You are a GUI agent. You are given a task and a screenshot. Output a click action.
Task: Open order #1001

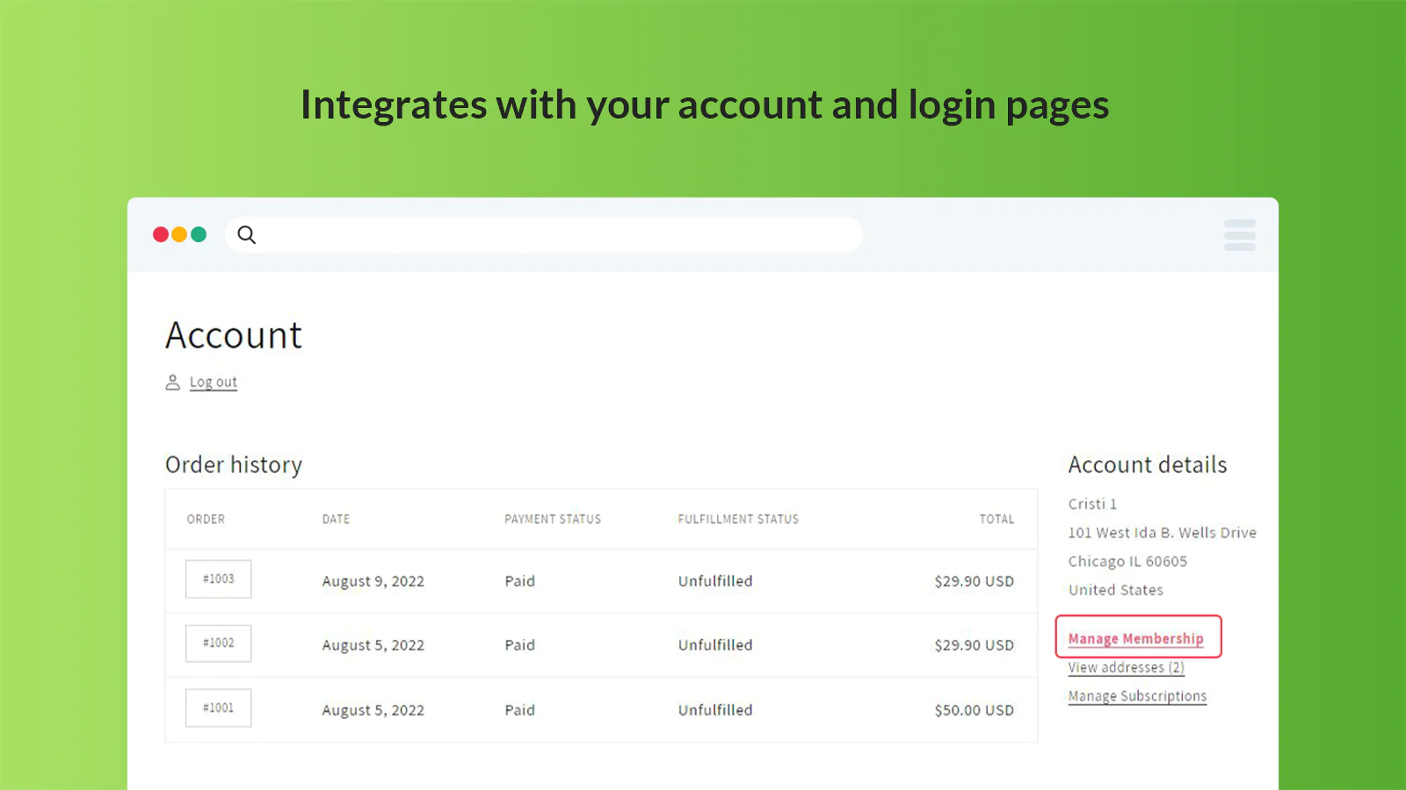[x=219, y=708]
